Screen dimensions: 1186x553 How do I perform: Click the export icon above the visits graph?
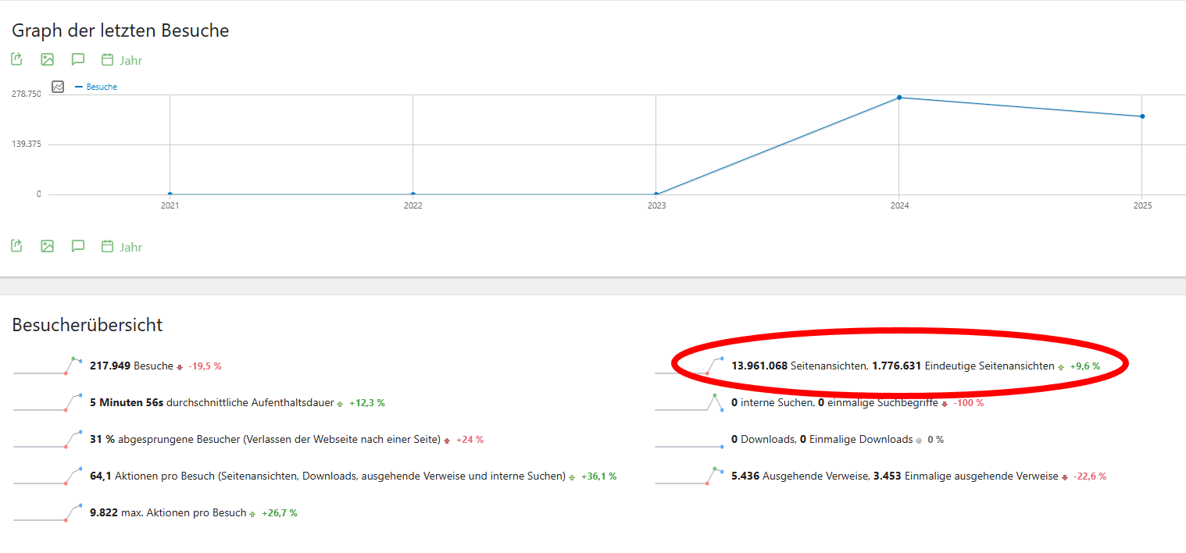(x=16, y=59)
